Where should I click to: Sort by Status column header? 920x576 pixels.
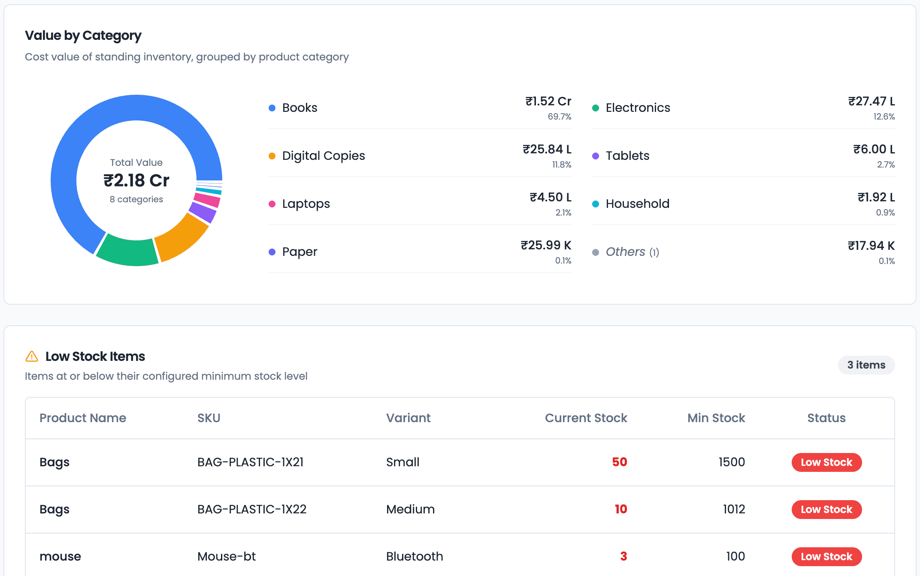826,418
